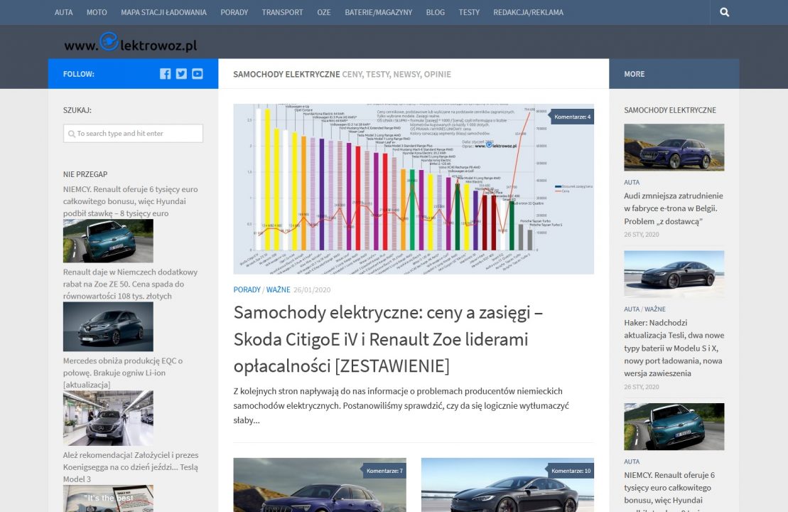Go to Mapa stacji ładowania

[163, 12]
